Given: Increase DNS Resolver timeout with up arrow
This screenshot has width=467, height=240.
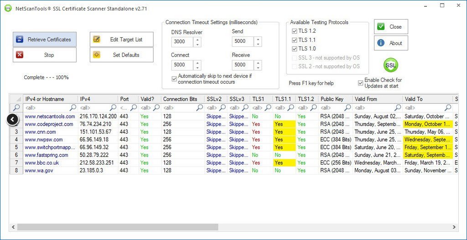Looking at the screenshot, I should [197, 39].
